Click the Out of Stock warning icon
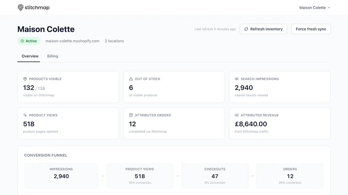348x195 pixels. pos(131,79)
